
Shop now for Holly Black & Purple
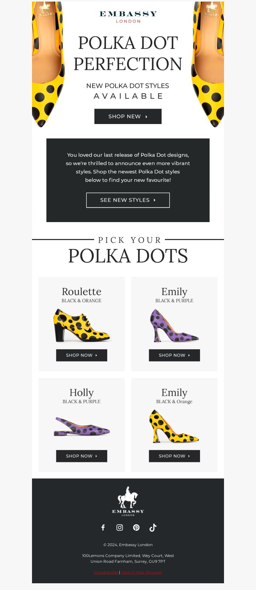click(x=82, y=456)
